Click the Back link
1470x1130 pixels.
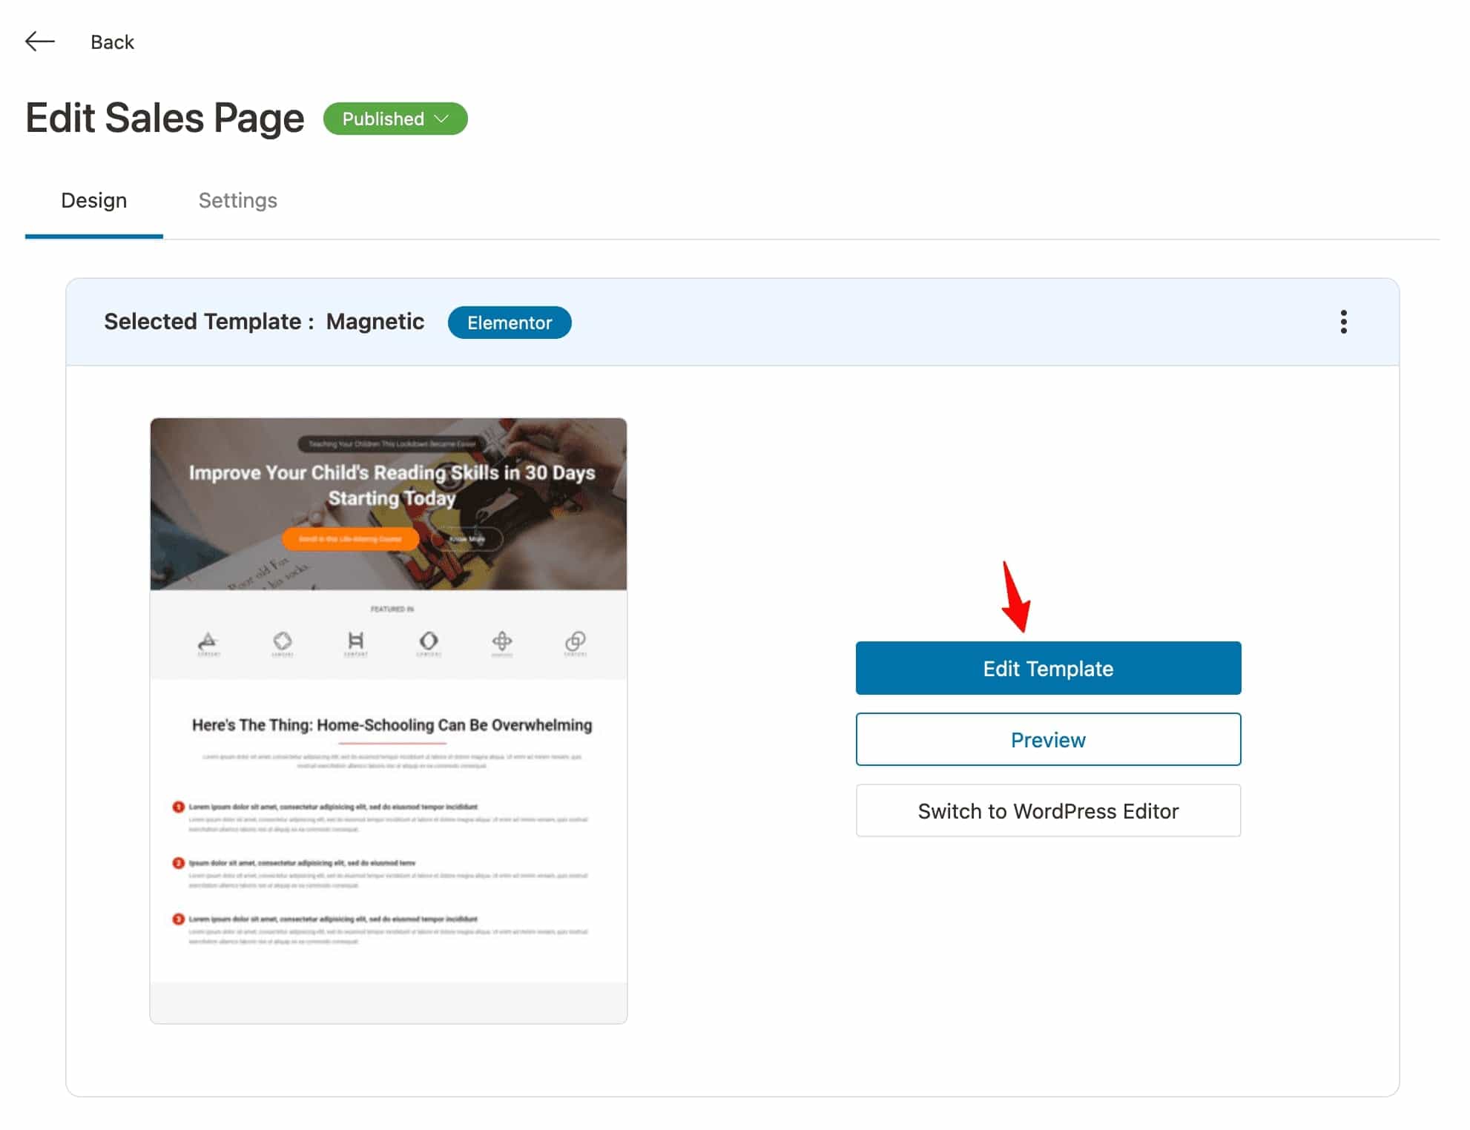(112, 42)
